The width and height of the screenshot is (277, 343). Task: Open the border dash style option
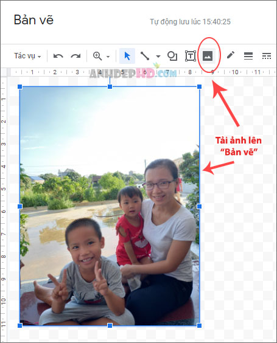click(267, 56)
